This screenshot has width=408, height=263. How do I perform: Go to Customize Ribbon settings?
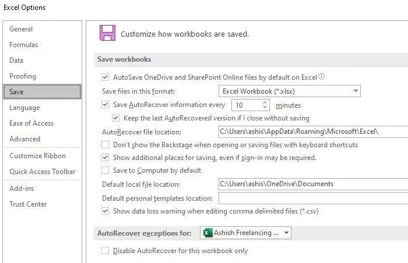[37, 156]
